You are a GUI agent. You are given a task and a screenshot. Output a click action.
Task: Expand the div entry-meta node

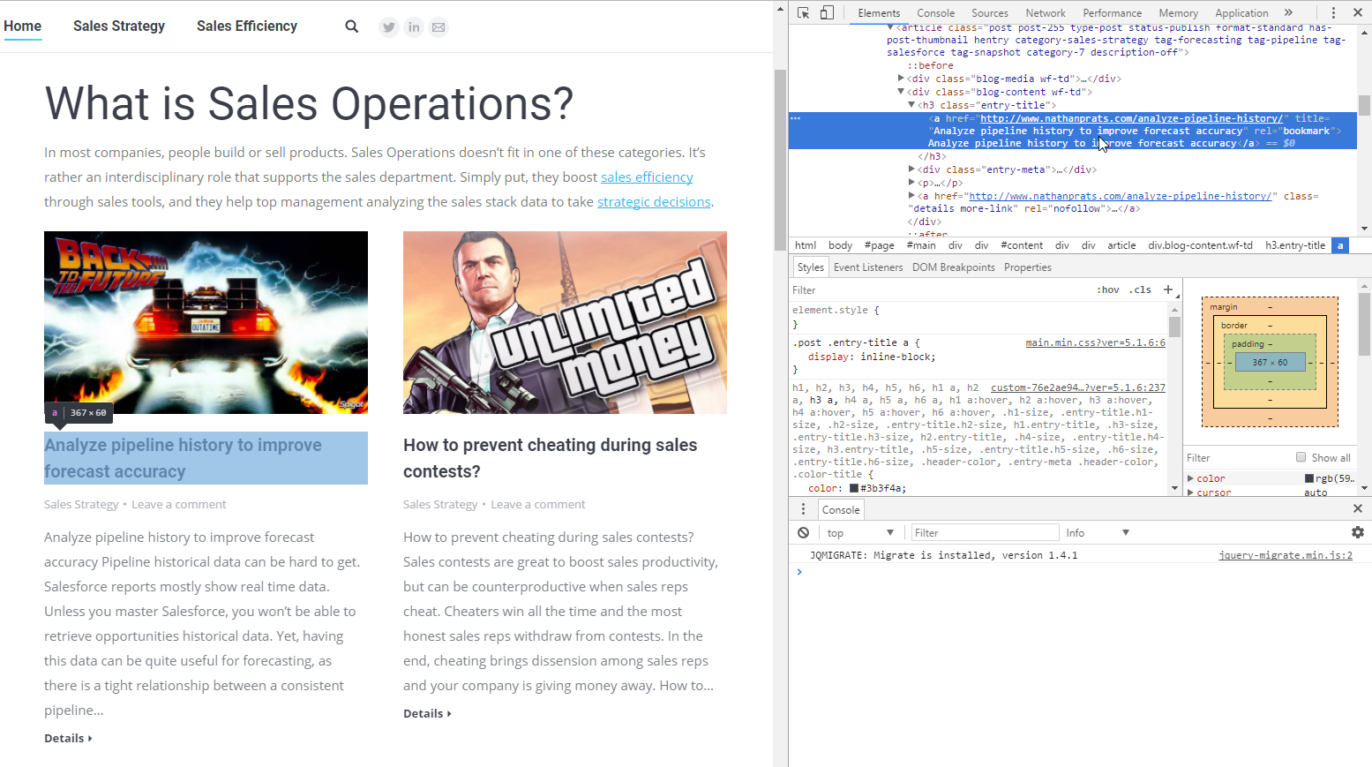coord(912,169)
